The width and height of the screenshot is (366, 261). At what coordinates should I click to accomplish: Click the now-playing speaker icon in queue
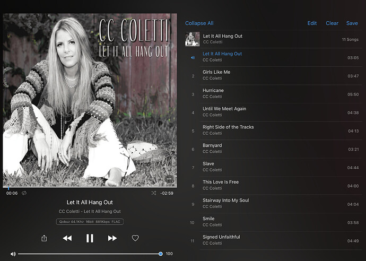(x=193, y=58)
